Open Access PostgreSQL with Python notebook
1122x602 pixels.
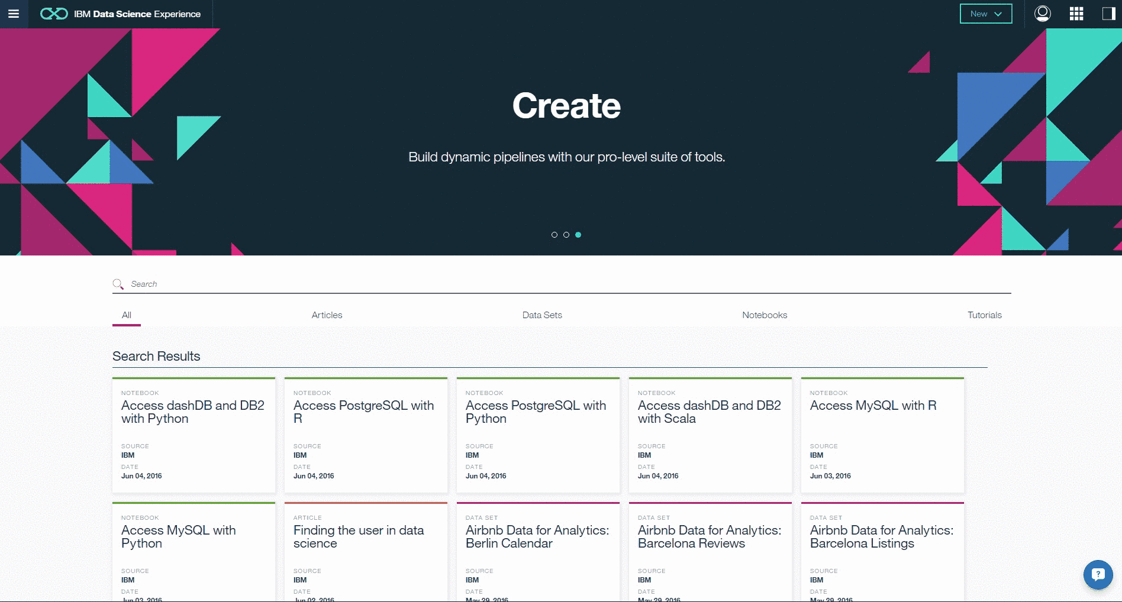[538, 435]
